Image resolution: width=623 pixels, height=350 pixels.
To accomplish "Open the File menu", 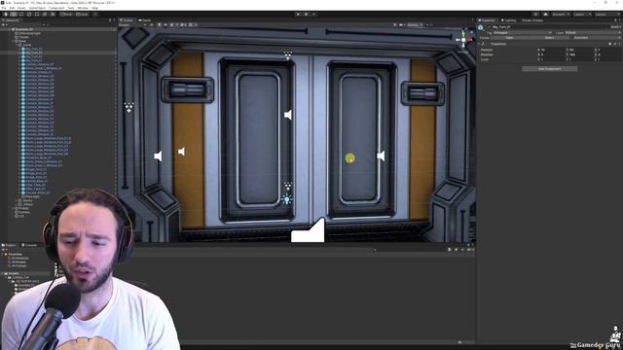I will (4, 8).
